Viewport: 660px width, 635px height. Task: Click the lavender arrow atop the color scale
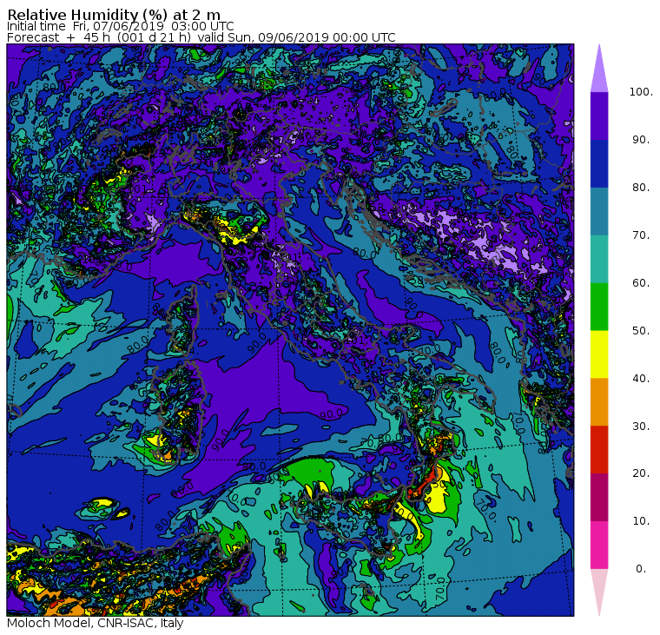point(599,71)
